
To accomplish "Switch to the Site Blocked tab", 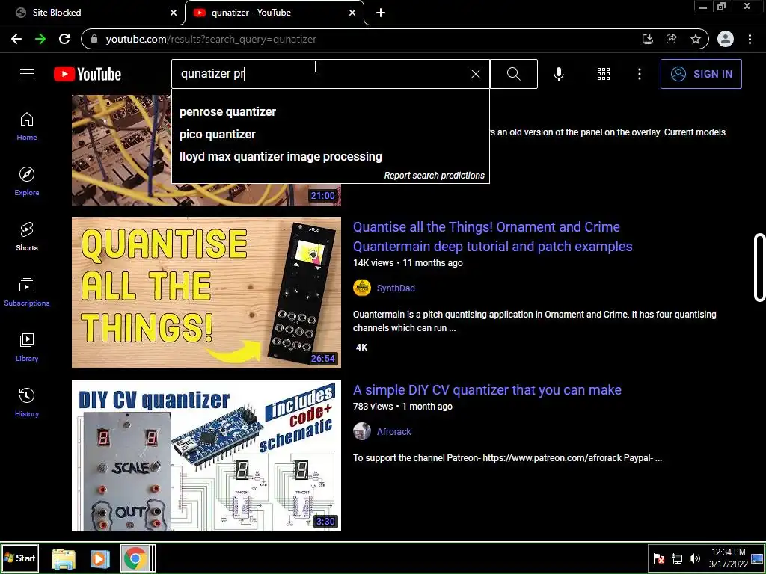I will (x=93, y=13).
